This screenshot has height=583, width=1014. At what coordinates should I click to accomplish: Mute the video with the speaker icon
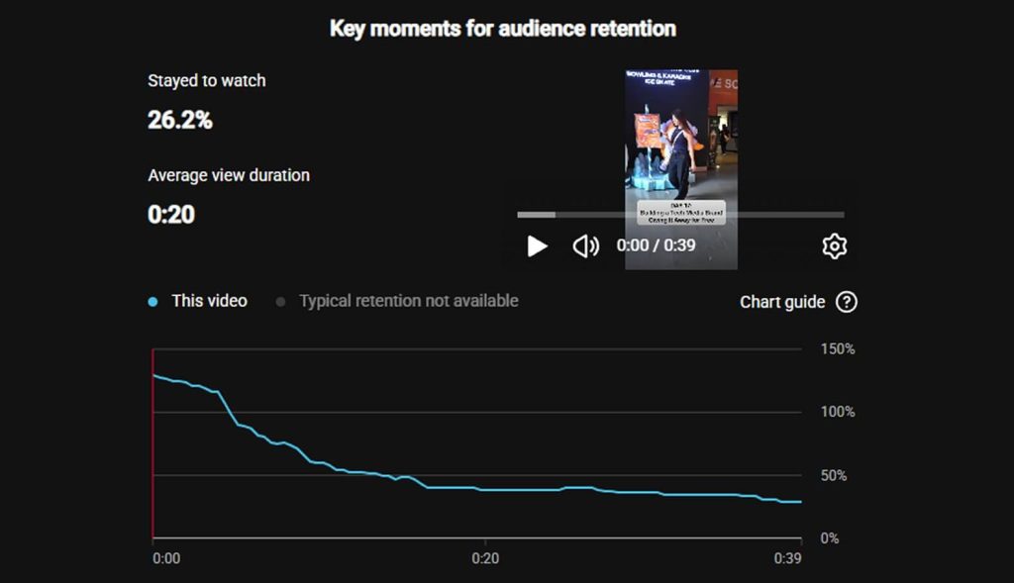pyautogui.click(x=585, y=246)
